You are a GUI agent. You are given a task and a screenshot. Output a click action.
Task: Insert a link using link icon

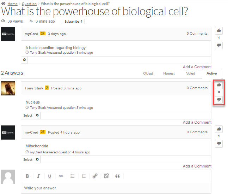pos(95,176)
